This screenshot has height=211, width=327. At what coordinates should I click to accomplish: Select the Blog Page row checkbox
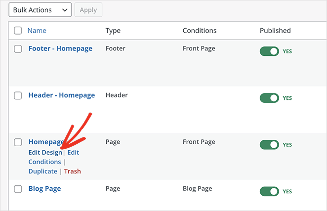[18, 189]
